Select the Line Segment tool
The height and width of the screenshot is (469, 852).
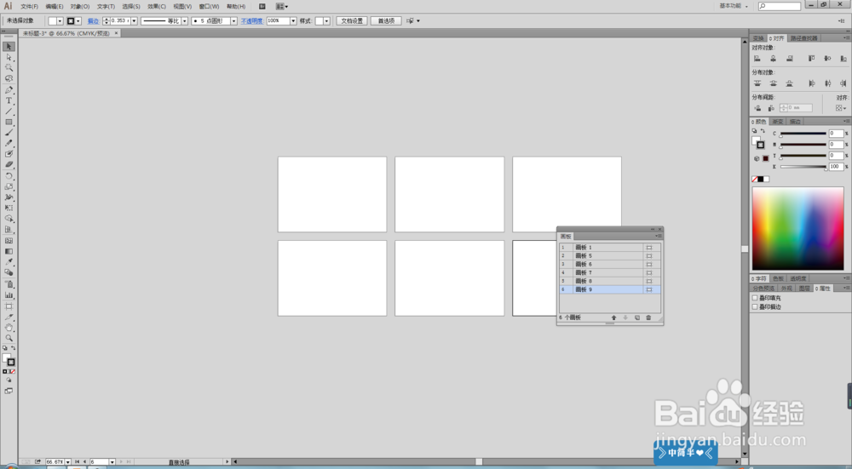[x=9, y=112]
